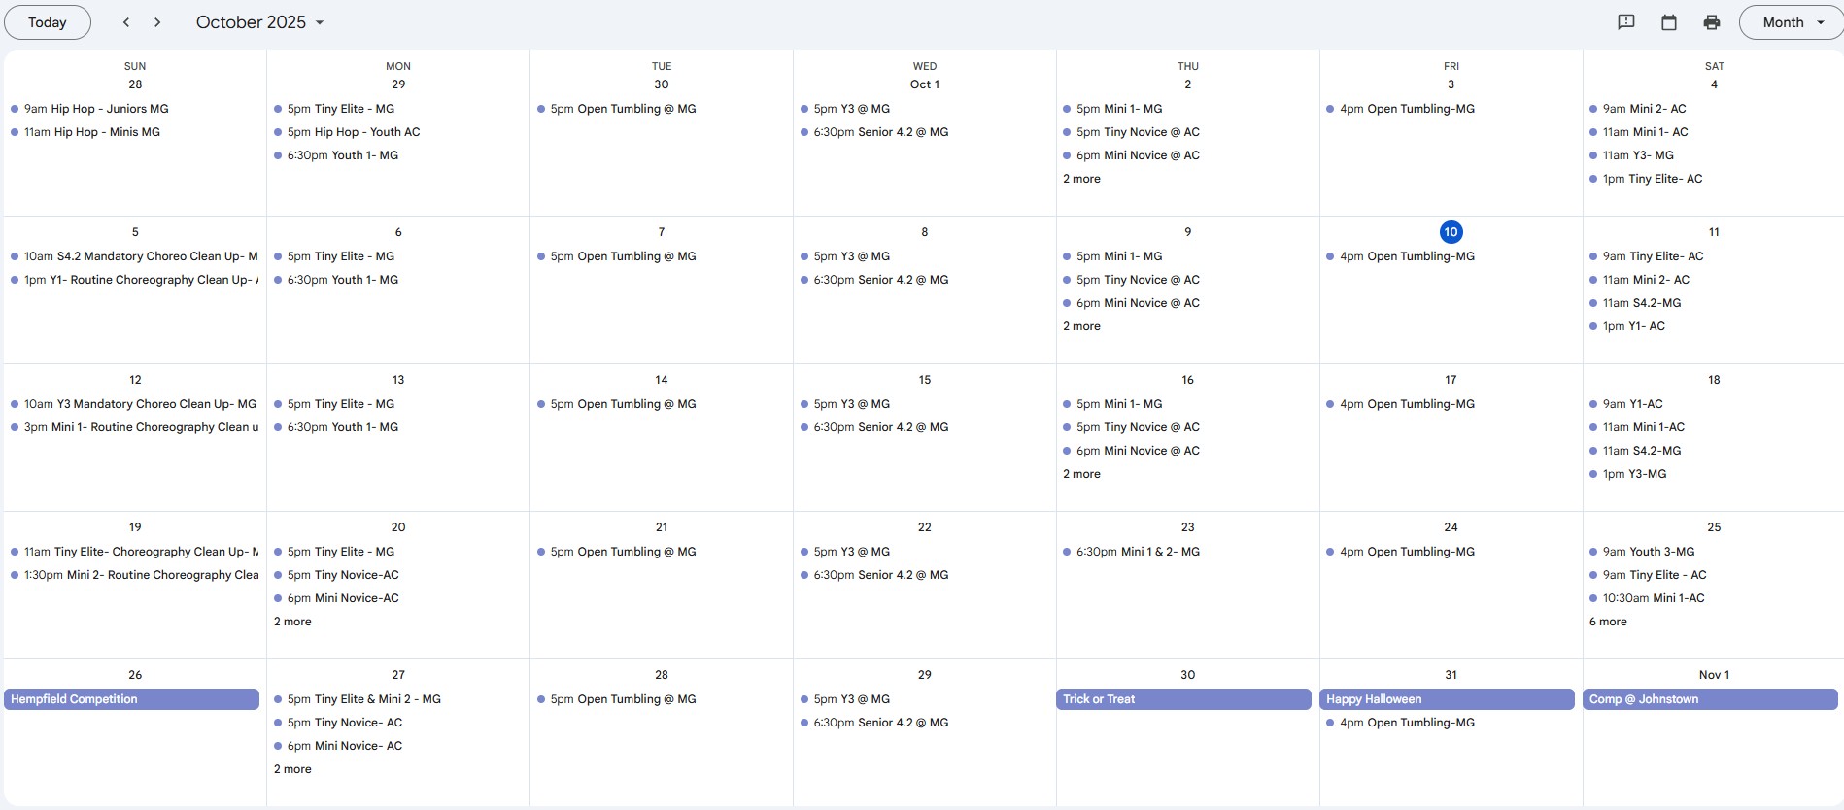Open the Month view dropdown

point(1792,22)
